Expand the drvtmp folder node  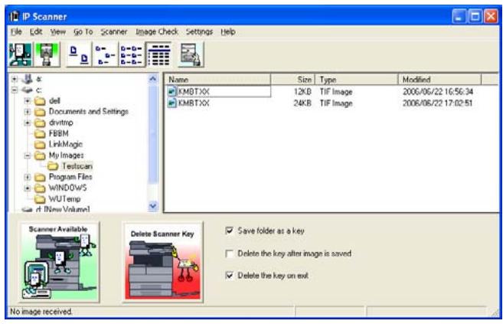pos(28,123)
